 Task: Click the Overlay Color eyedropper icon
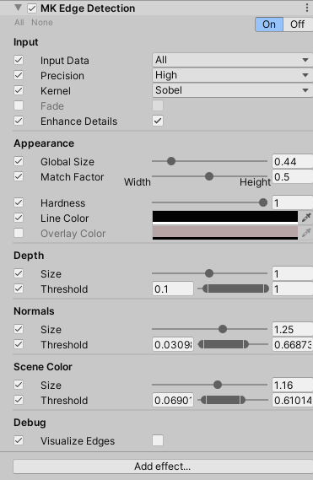point(306,233)
